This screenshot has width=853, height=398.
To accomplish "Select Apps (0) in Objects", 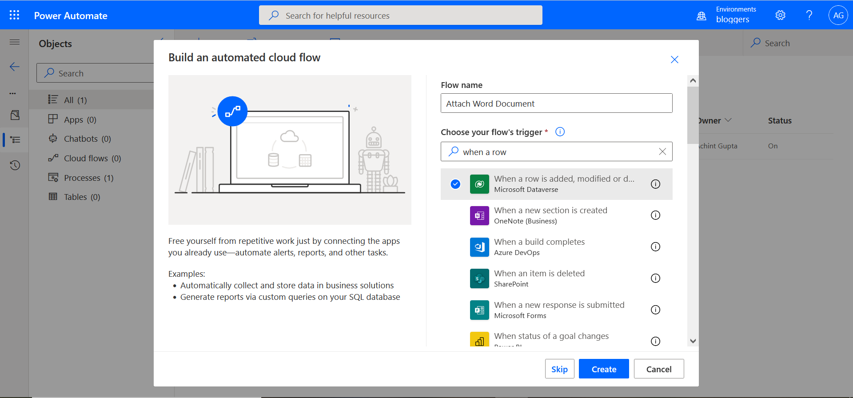I will (92, 119).
